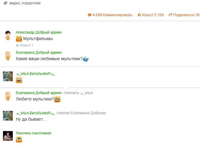Click the grinning emoji under Илья Васильевич
Image resolution: width=202 pixels, height=149 pixels.
(19, 80)
